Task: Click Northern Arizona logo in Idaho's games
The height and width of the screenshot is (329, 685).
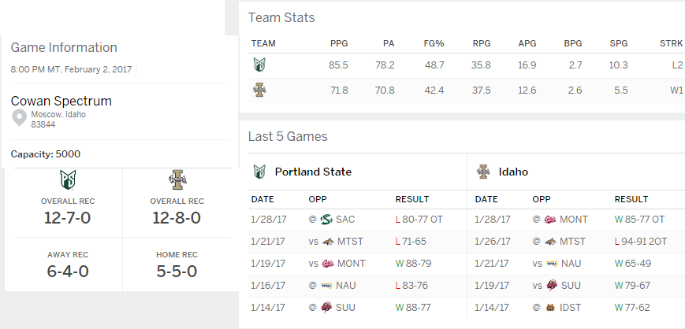Action: click(552, 264)
